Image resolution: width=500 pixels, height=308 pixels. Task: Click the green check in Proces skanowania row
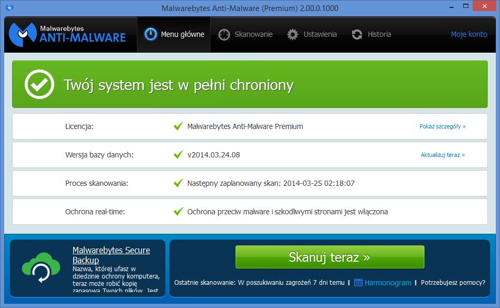click(178, 183)
